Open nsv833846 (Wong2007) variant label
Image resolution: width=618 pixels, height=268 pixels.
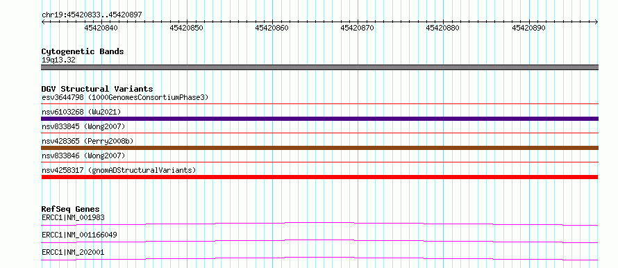83,156
